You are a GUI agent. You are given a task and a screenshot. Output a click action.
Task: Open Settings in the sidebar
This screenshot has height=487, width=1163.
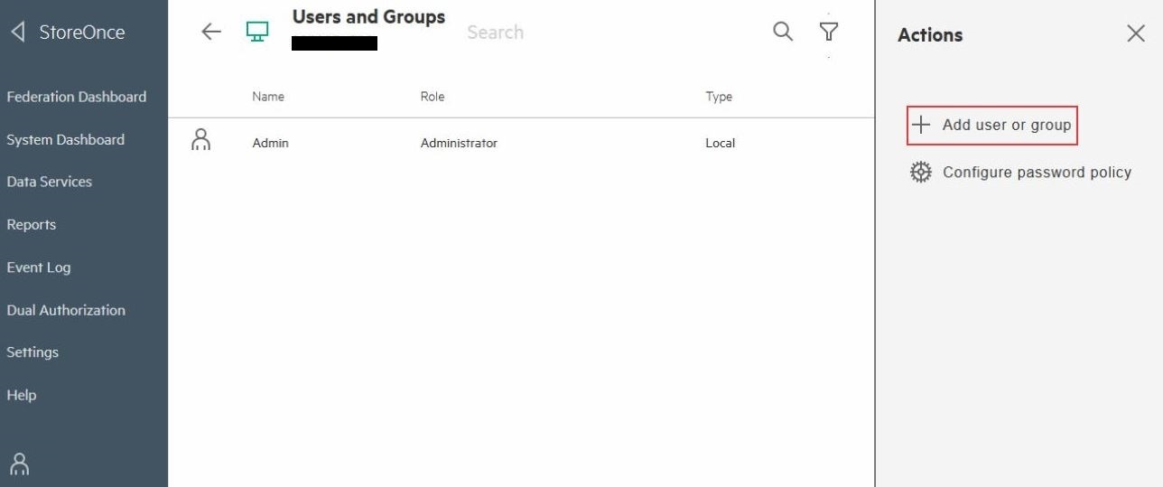pos(33,352)
